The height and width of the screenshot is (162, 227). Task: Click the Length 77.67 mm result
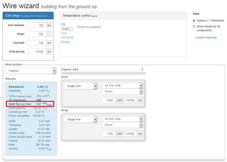click(29, 129)
